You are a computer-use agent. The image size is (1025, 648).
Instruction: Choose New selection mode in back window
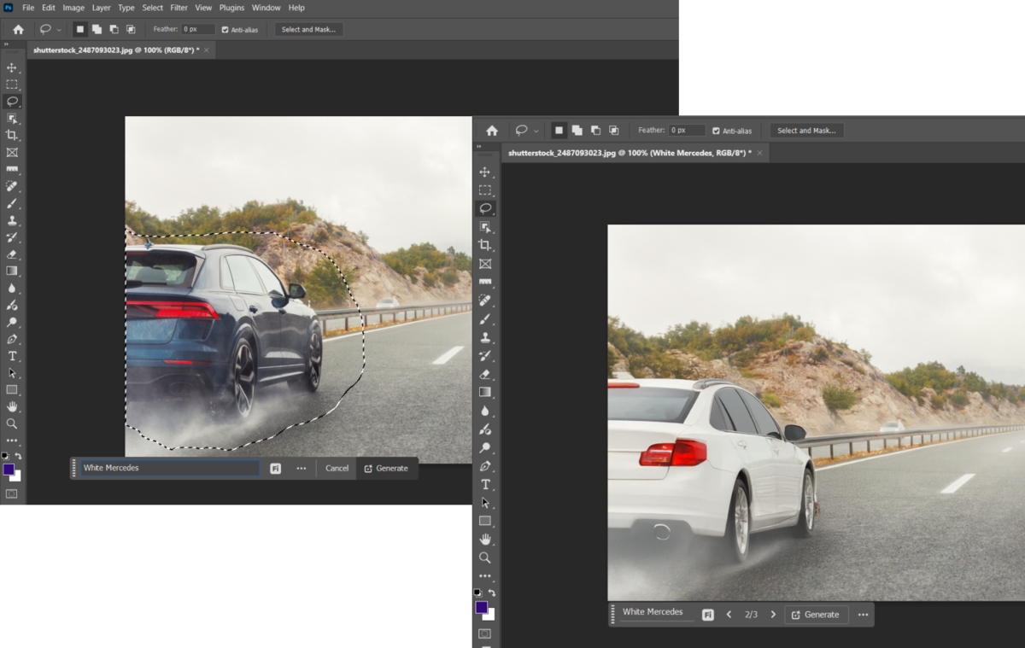[x=80, y=29]
